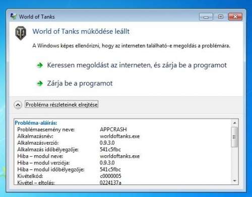Click '0.9.3.0' next to Alkalmazásverzió
The image size is (252, 197).
pos(107,143)
